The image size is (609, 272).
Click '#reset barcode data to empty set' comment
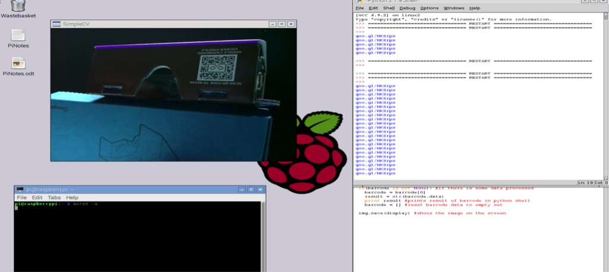[x=455, y=205]
